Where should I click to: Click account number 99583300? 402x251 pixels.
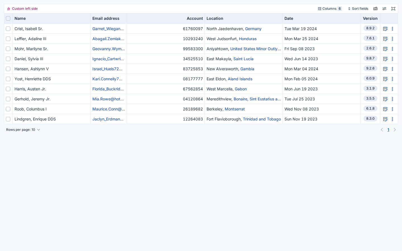[193, 49]
